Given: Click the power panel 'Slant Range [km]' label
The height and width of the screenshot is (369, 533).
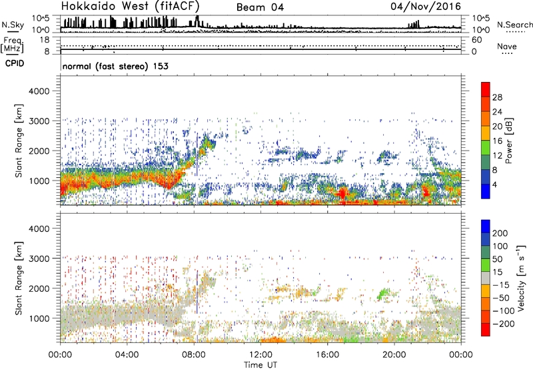Looking at the screenshot, I should coord(19,141).
